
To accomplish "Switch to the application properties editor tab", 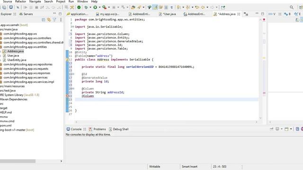I will [78, 14].
